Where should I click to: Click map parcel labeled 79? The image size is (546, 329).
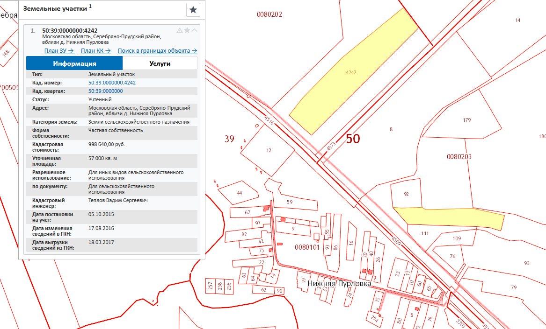pos(514,287)
